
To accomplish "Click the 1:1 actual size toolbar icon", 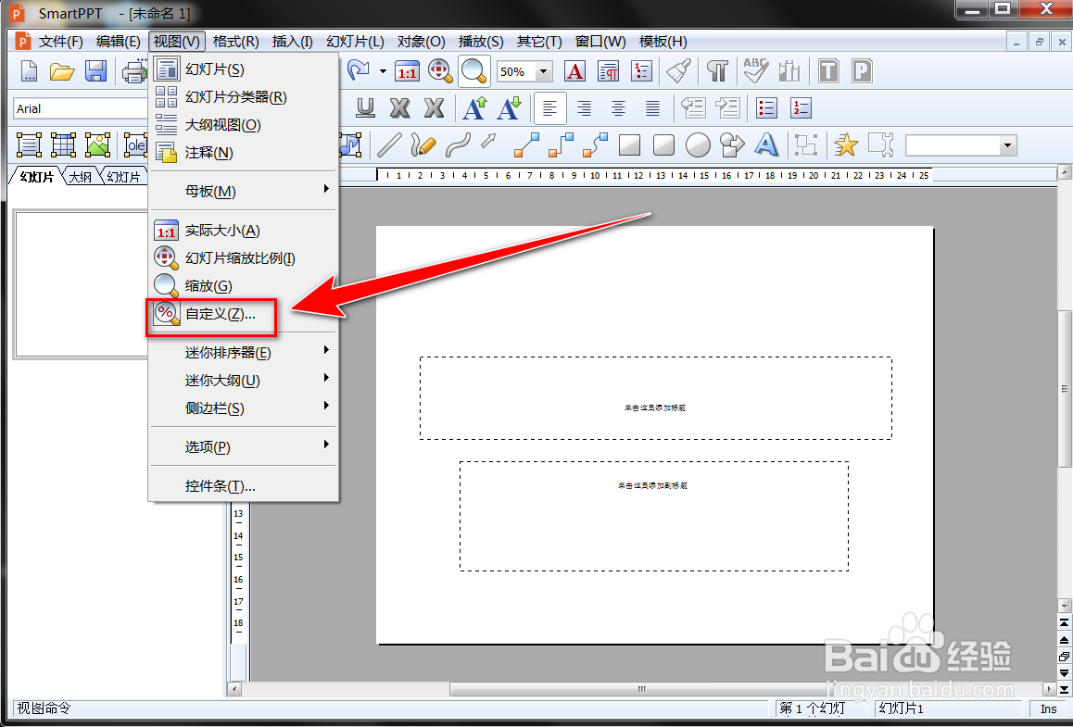I will (x=407, y=71).
